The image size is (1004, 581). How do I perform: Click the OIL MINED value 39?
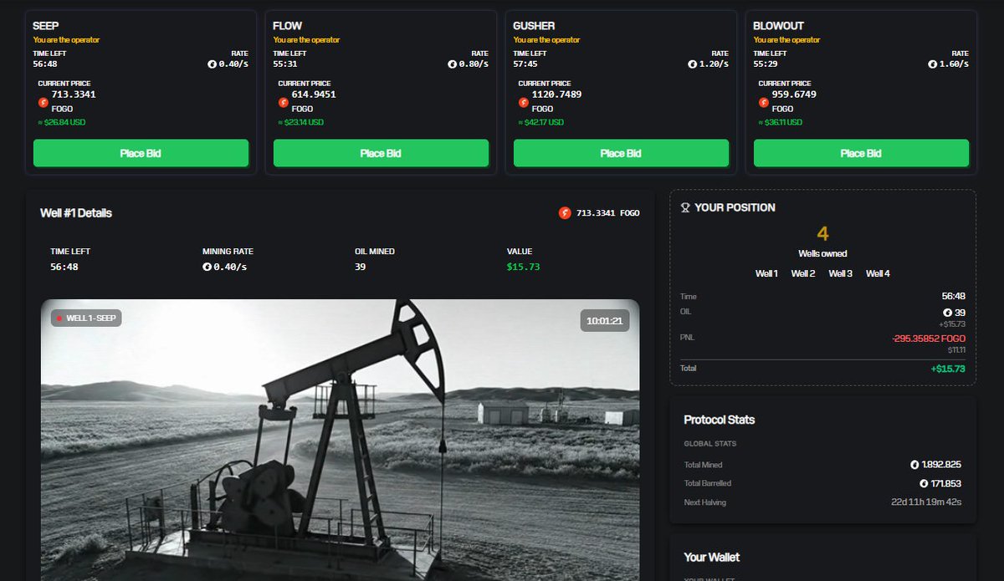pos(360,267)
